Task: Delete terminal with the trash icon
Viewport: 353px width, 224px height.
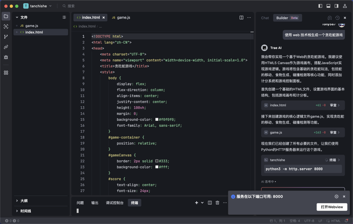Action: [x=217, y=203]
